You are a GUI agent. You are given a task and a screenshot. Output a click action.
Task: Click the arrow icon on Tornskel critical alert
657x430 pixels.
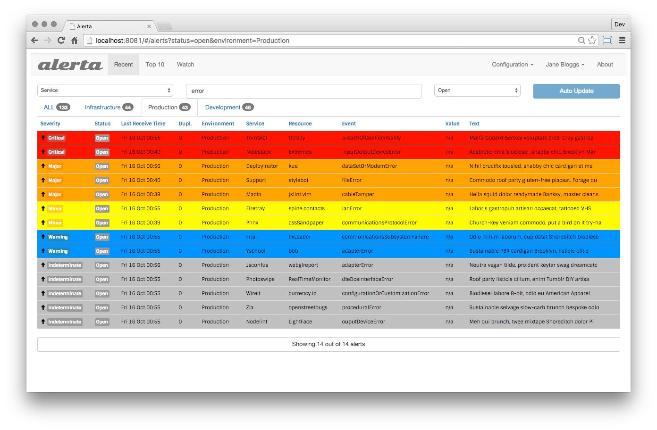[x=43, y=138]
